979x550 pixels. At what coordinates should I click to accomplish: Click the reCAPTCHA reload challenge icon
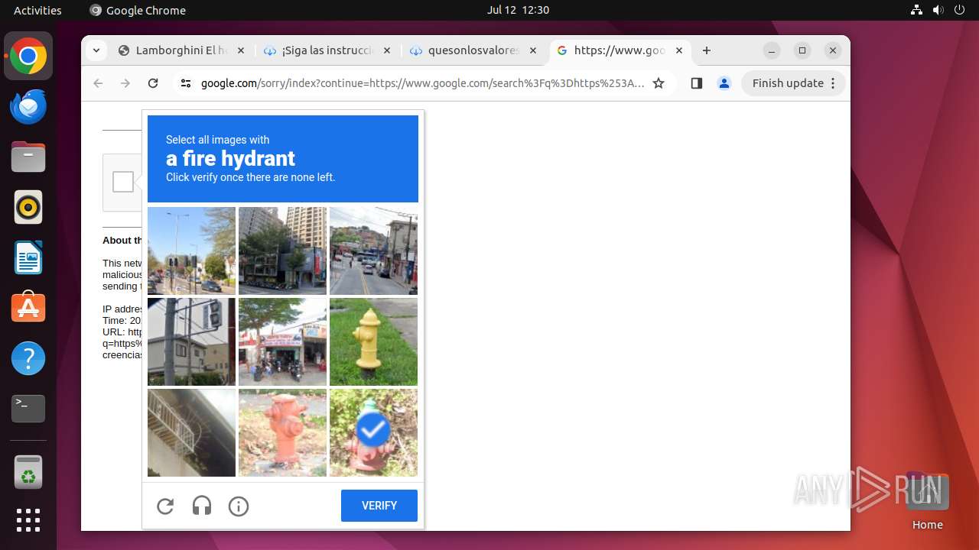point(165,506)
